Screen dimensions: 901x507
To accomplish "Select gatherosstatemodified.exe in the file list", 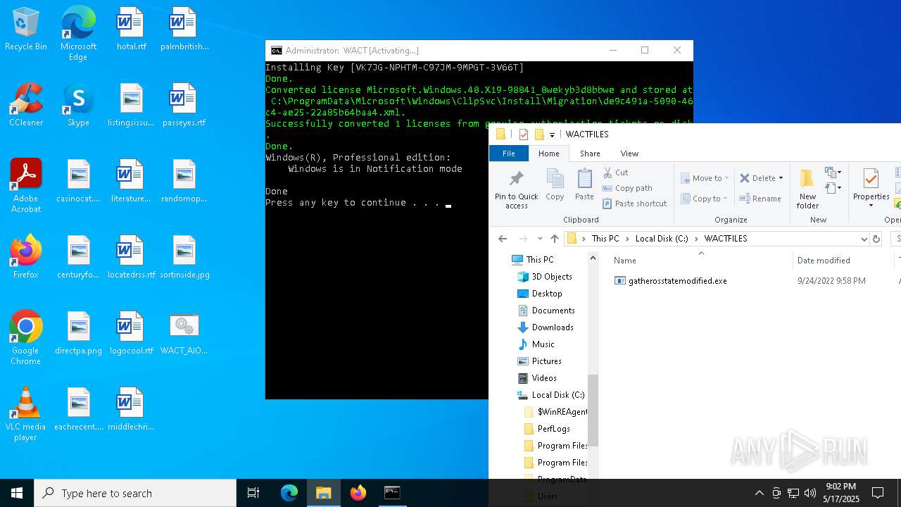I will (x=678, y=281).
